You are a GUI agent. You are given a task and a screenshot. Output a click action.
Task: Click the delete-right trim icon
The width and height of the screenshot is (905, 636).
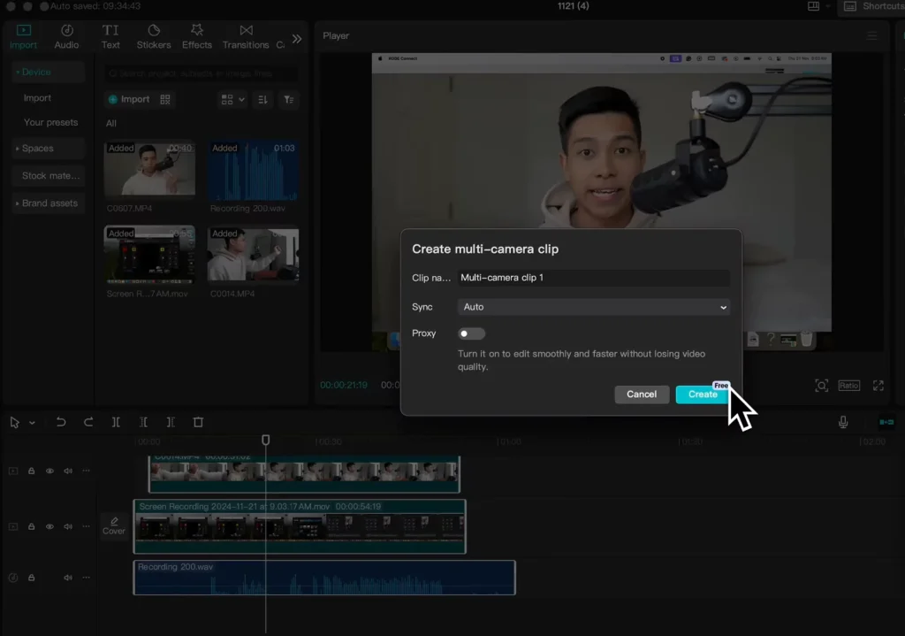(x=171, y=422)
